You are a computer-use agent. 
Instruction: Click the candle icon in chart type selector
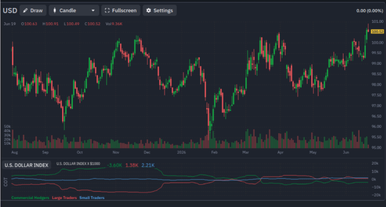(55, 10)
